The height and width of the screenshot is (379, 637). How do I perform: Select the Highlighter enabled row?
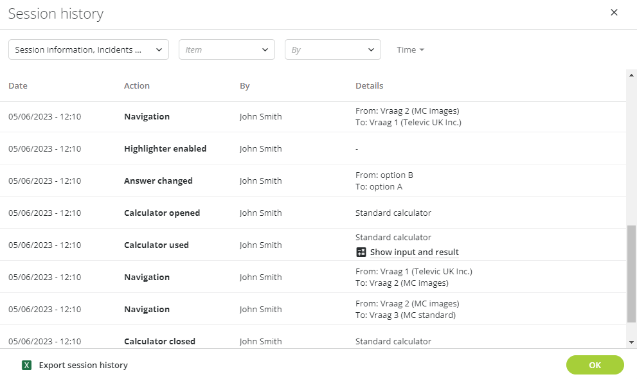pyautogui.click(x=313, y=148)
